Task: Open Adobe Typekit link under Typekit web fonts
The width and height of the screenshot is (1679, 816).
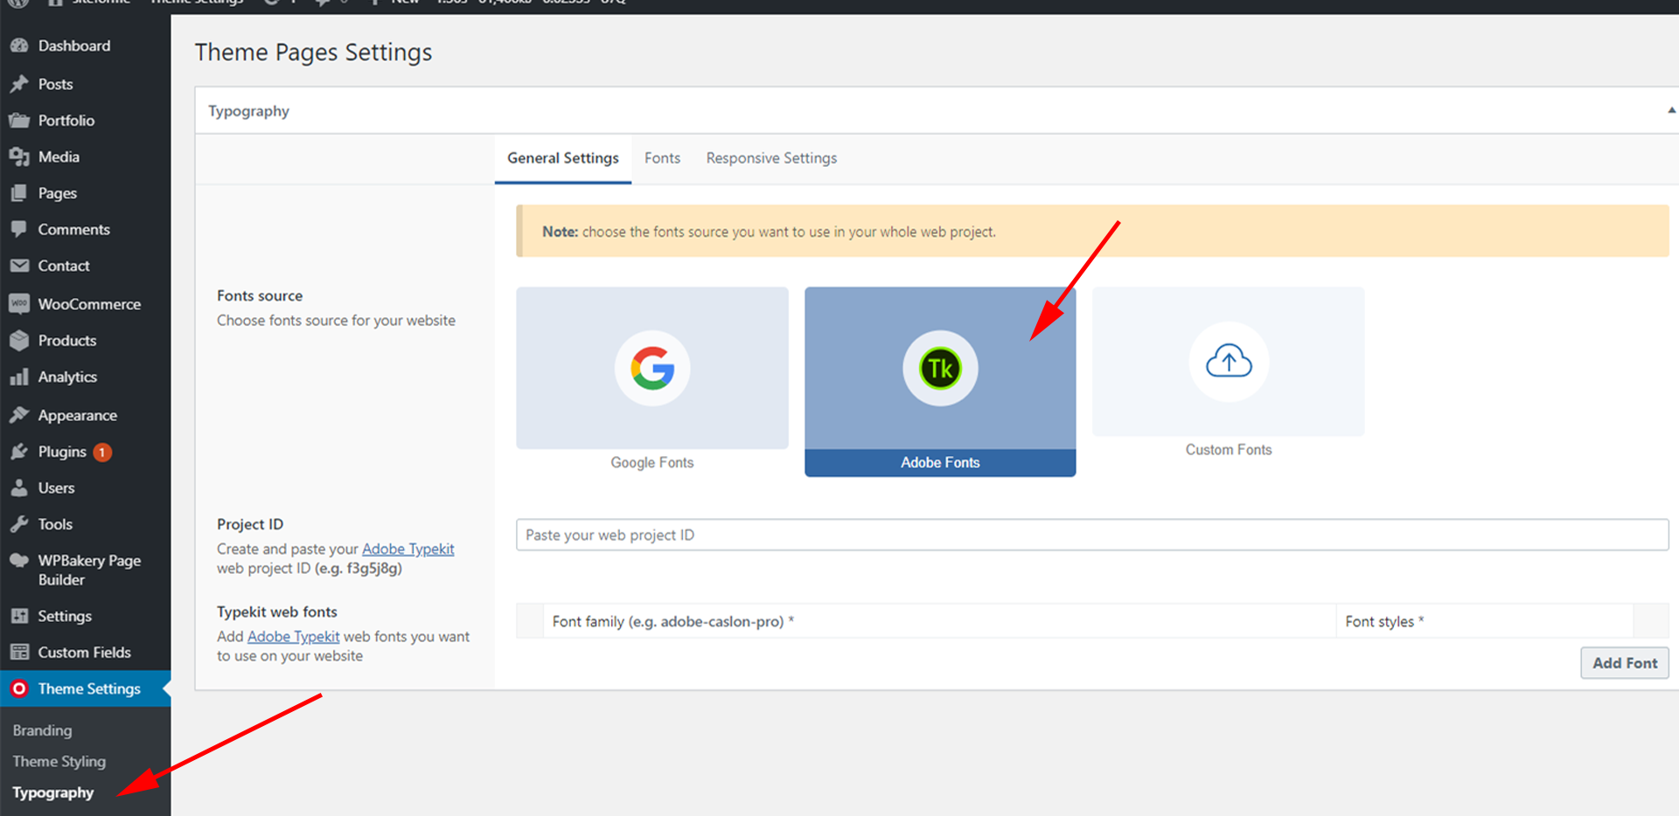Action: point(294,636)
